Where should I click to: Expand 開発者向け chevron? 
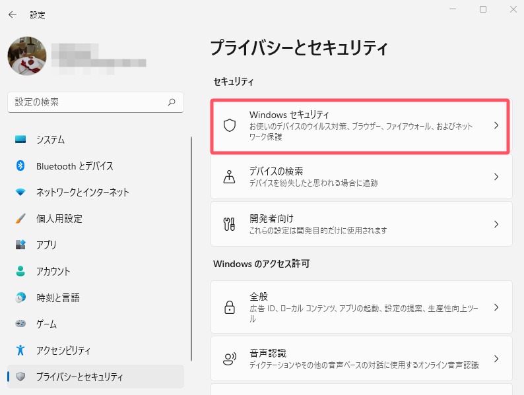pyautogui.click(x=496, y=224)
